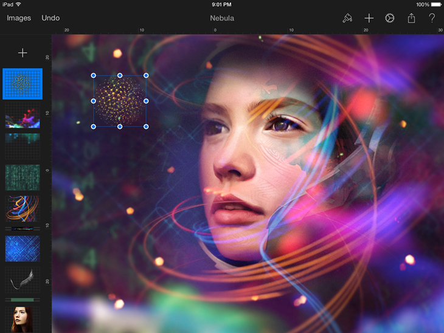
Task: Tap the selected golden sphere on canvas
Action: 120,101
